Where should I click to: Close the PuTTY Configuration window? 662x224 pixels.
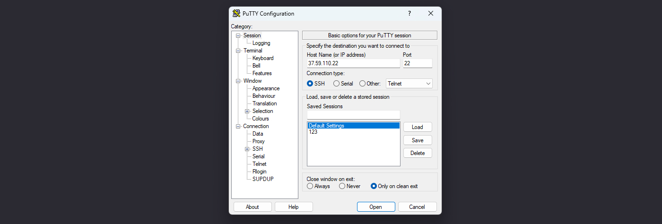[x=431, y=14]
